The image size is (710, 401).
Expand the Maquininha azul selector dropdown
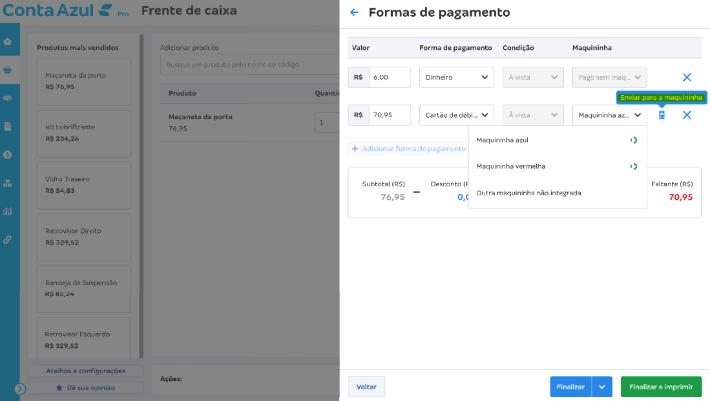pos(609,114)
